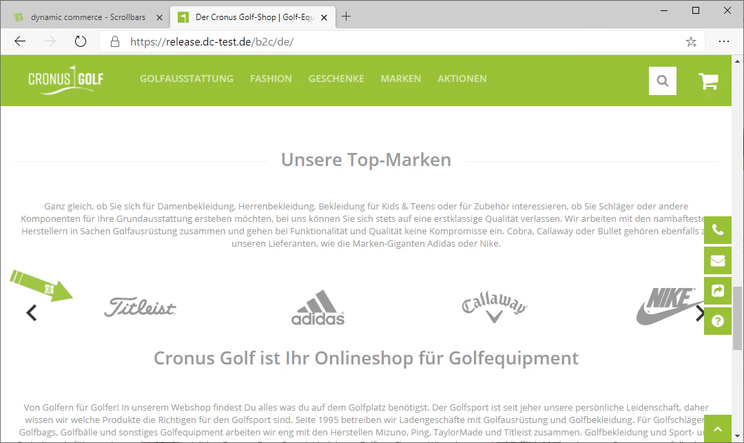The image size is (744, 443).
Task: Click the Unsere Top-Marken heading
Action: [x=366, y=160]
